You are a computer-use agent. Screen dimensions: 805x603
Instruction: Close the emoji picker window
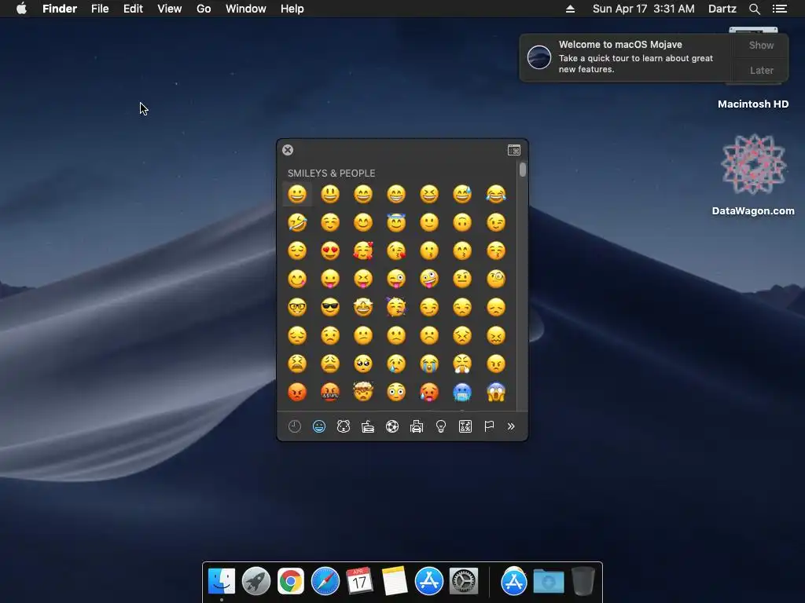coord(288,150)
